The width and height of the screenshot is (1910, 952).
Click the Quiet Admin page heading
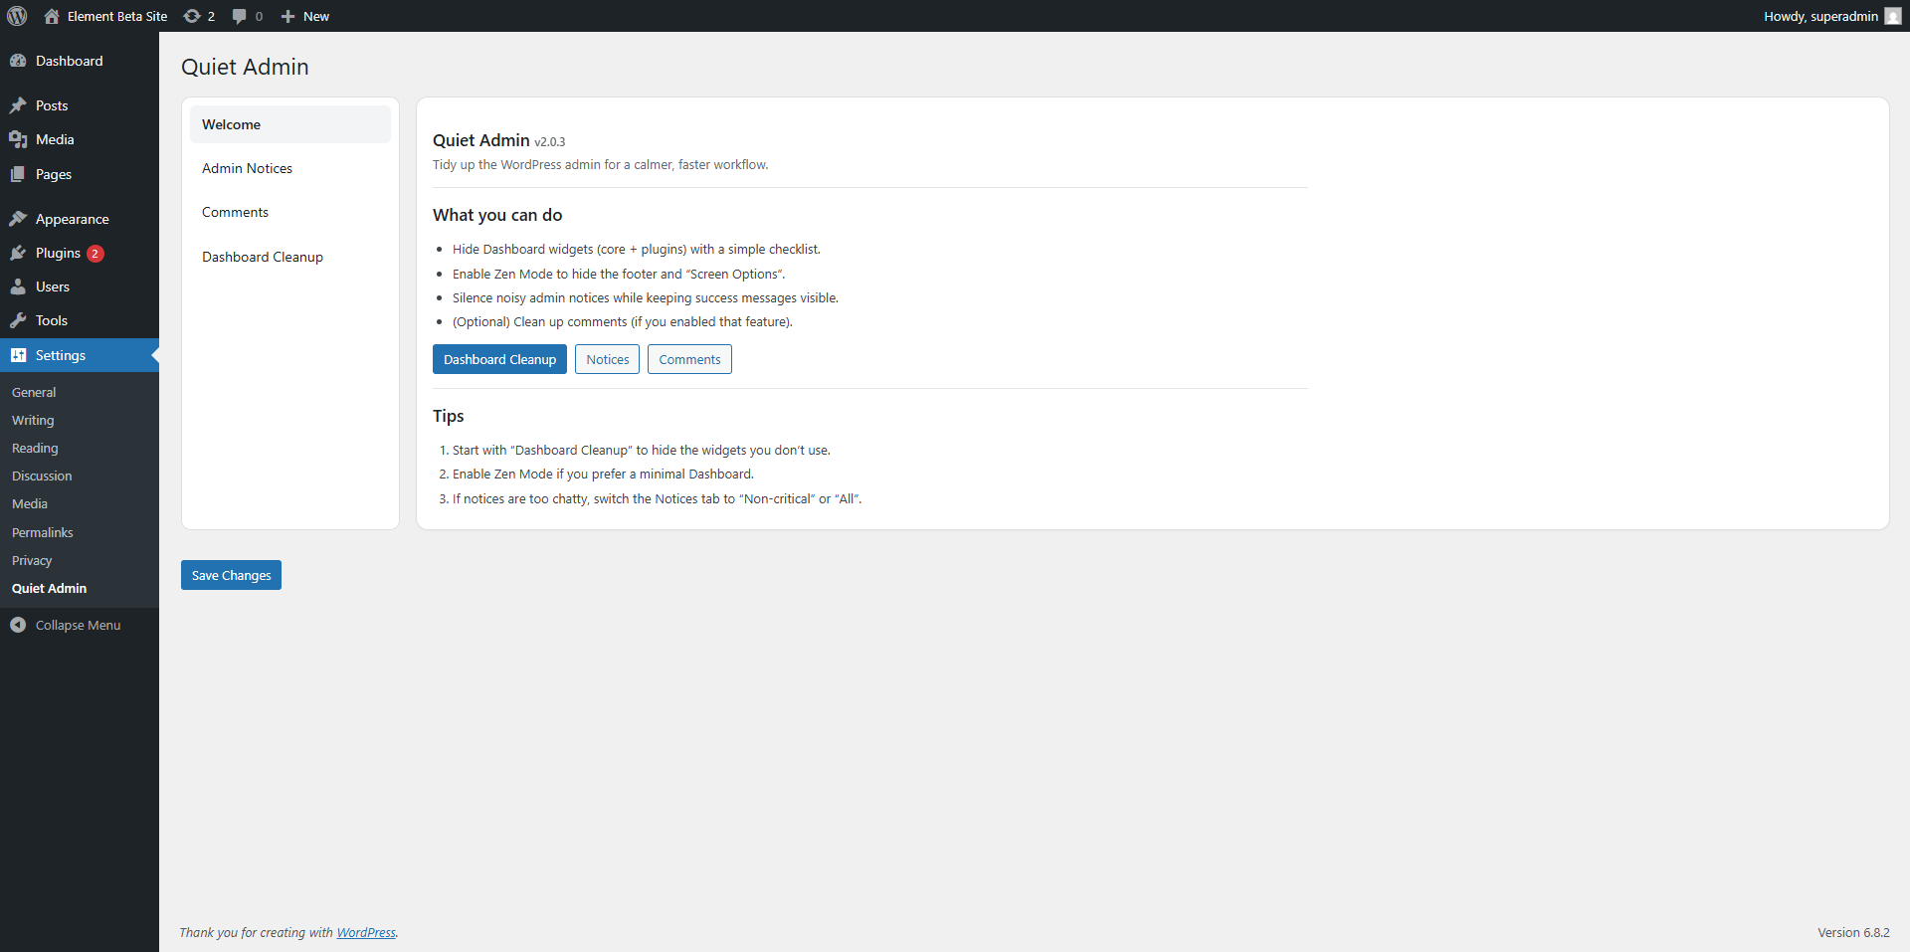click(245, 67)
